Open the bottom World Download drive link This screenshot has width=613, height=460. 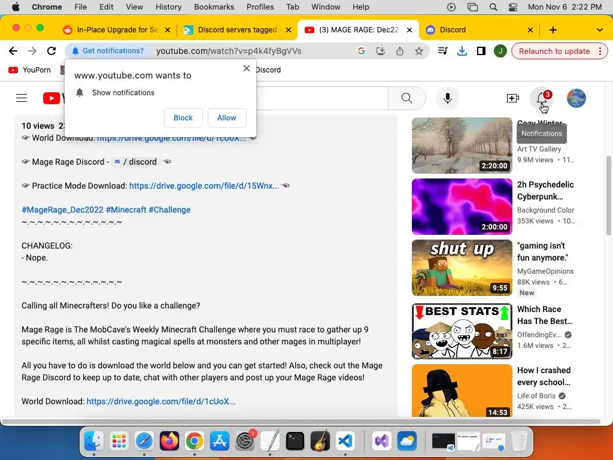(x=161, y=401)
